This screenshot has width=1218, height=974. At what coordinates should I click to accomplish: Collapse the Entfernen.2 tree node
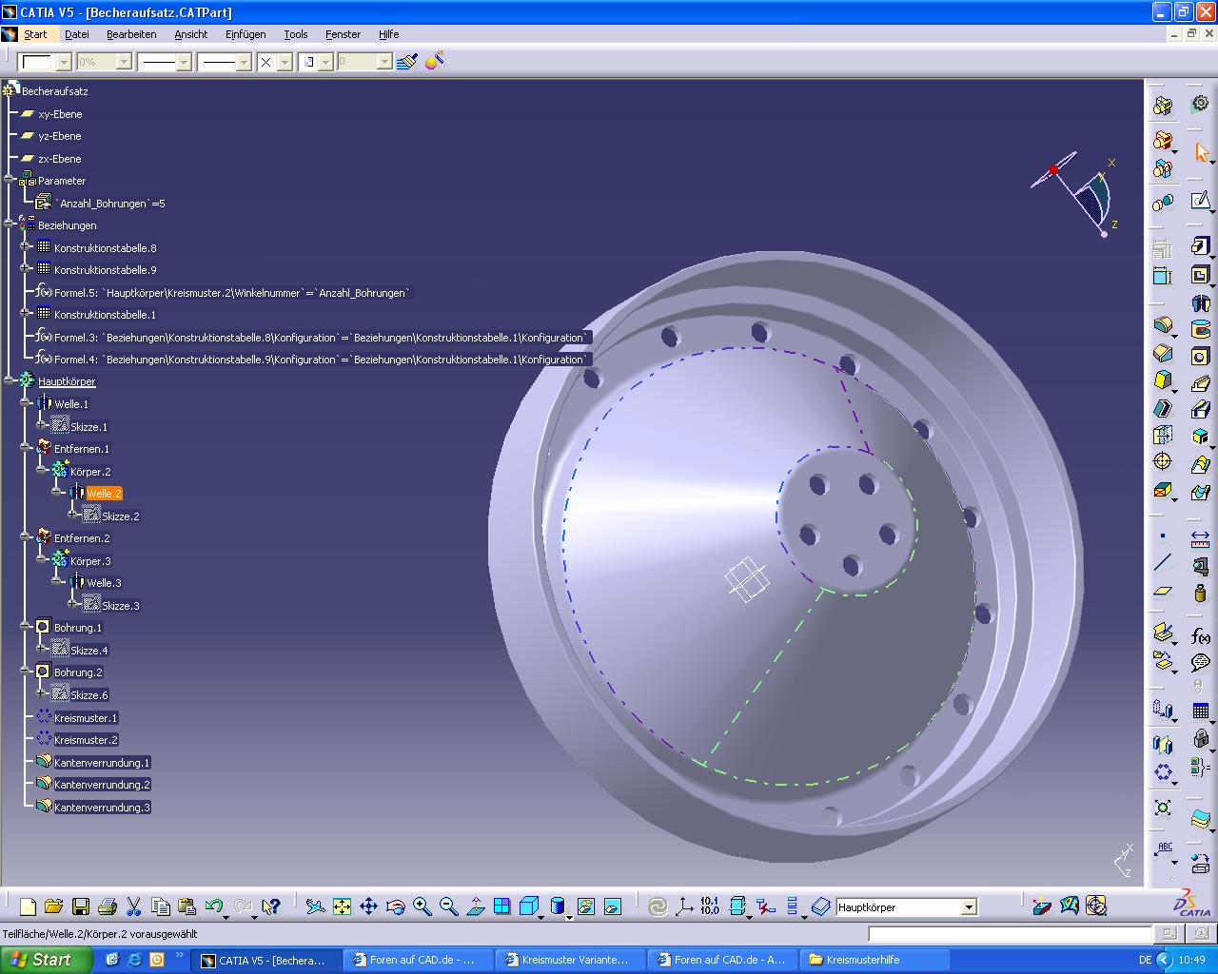pos(26,537)
